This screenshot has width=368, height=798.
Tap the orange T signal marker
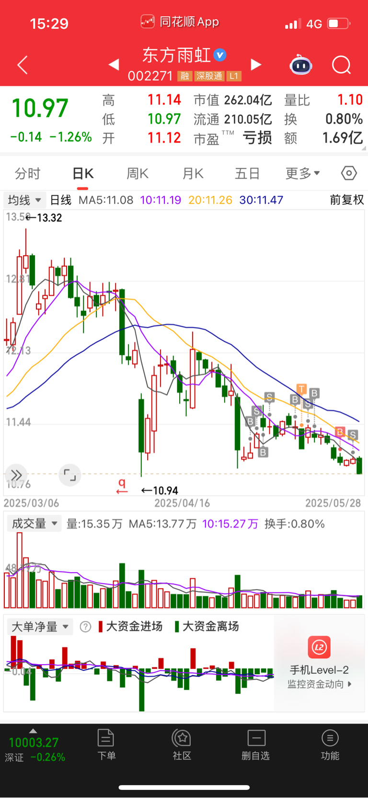[301, 389]
